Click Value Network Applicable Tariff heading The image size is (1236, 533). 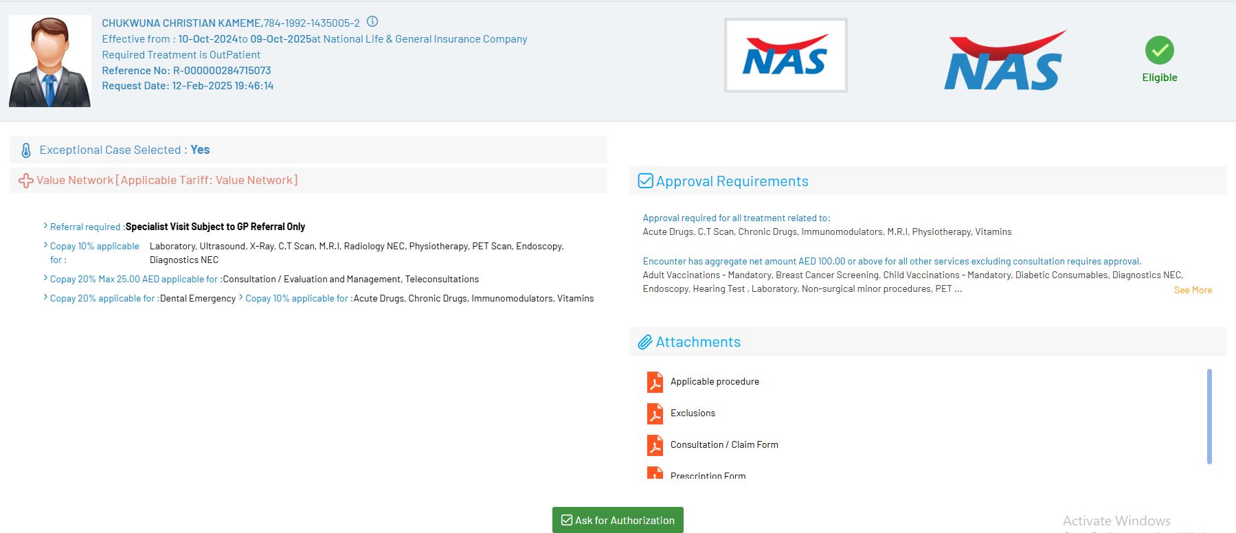167,180
